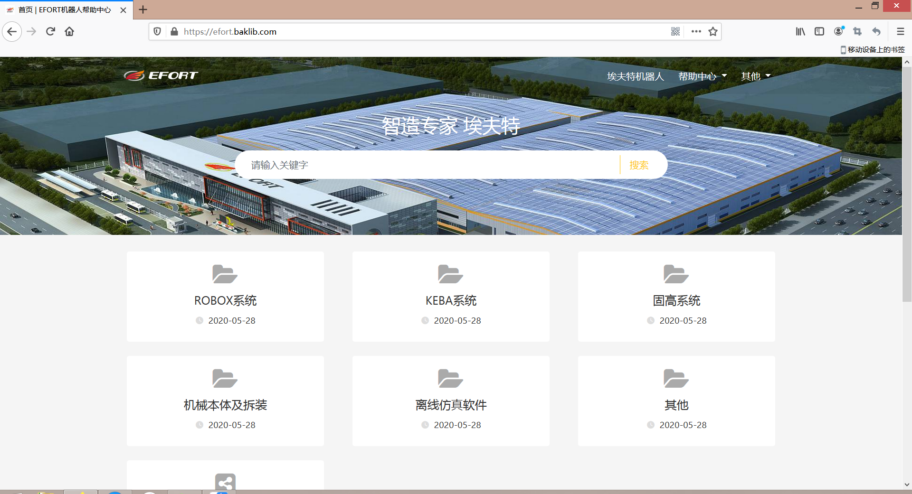Open 移动设备上的书签 bookmarks folder

click(873, 50)
